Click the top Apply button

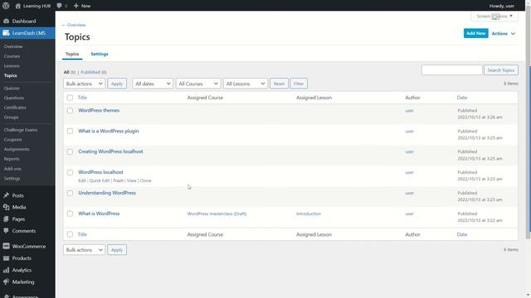click(x=117, y=84)
